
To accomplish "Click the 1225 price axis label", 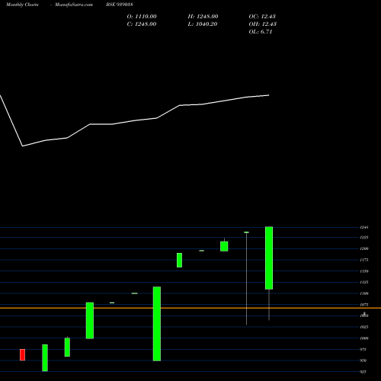I will (364, 238).
